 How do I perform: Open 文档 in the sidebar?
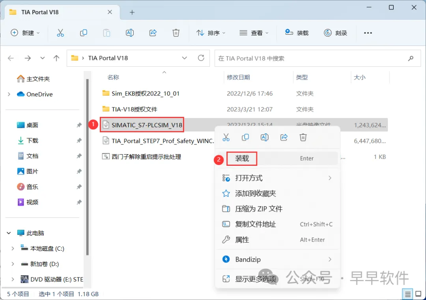click(x=28, y=156)
